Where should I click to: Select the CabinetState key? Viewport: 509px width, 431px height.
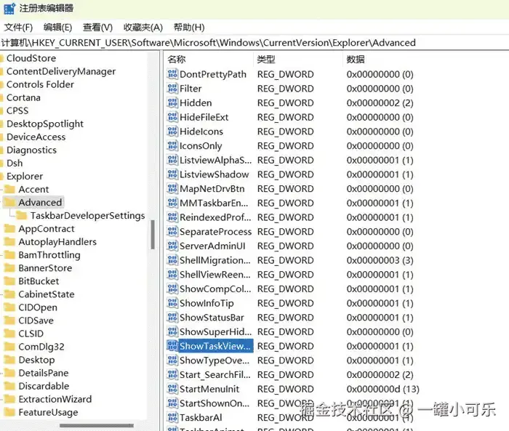point(47,294)
